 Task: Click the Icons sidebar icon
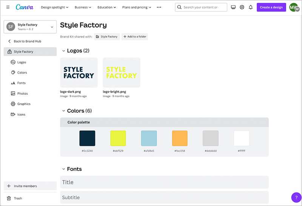pyautogui.click(x=13, y=115)
